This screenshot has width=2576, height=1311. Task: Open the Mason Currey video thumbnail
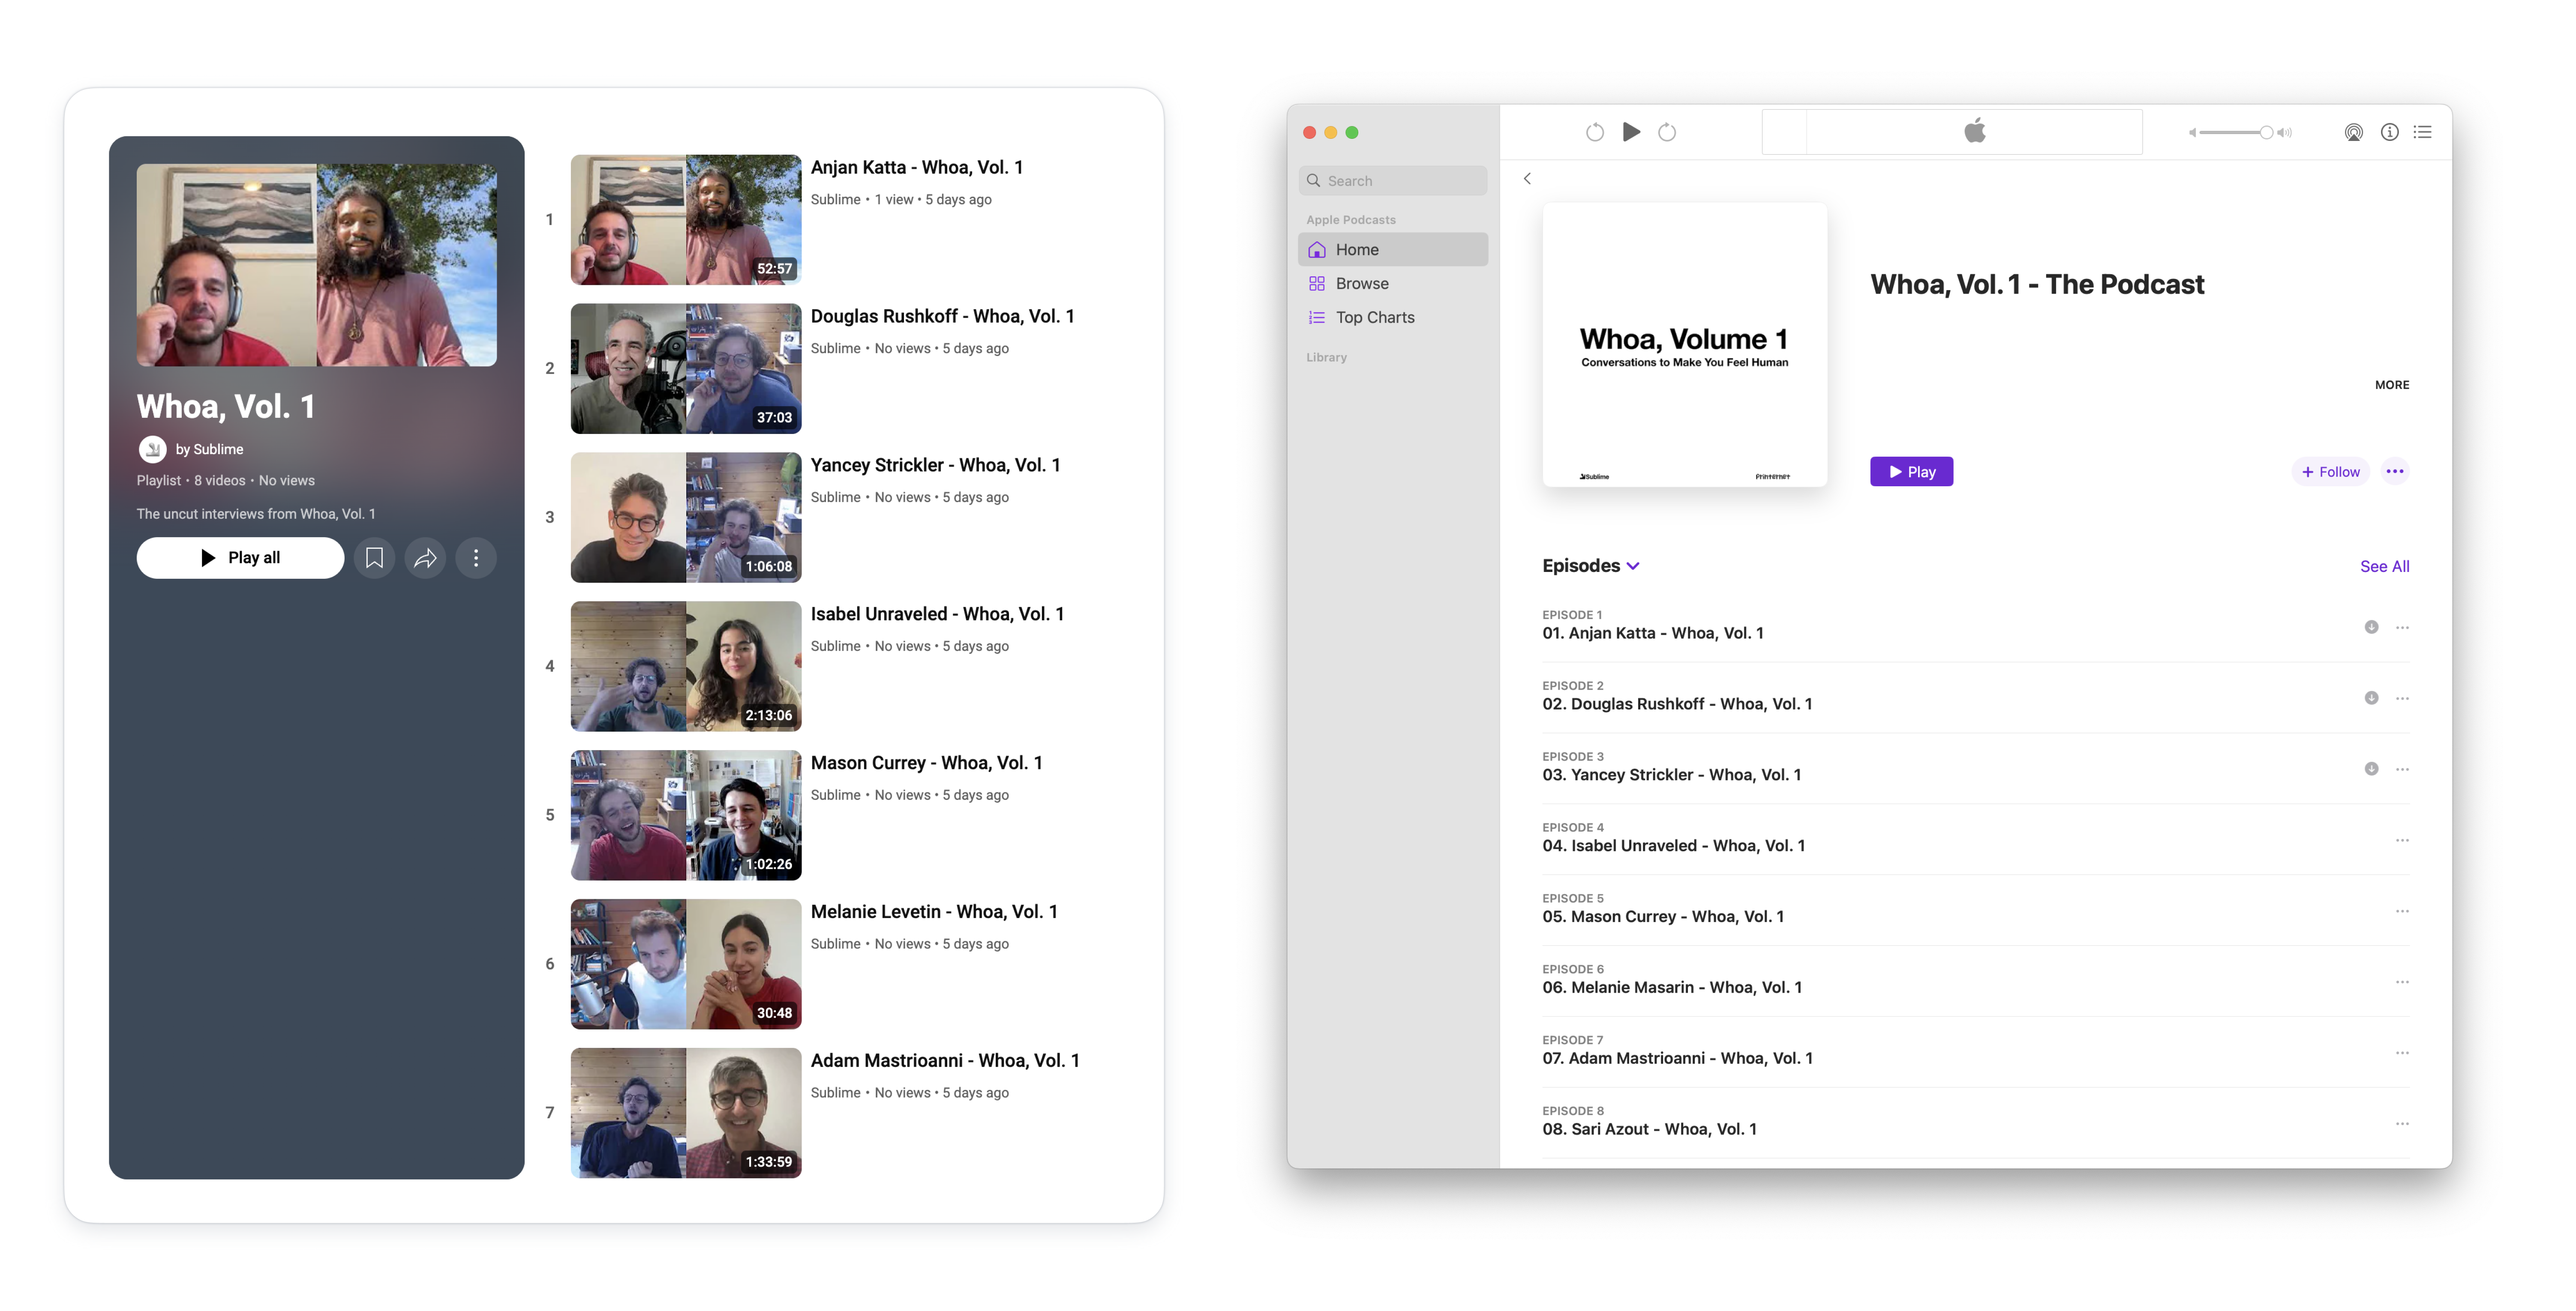click(x=685, y=815)
